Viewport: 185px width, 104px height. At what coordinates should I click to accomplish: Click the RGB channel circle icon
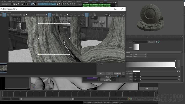click(24, 15)
